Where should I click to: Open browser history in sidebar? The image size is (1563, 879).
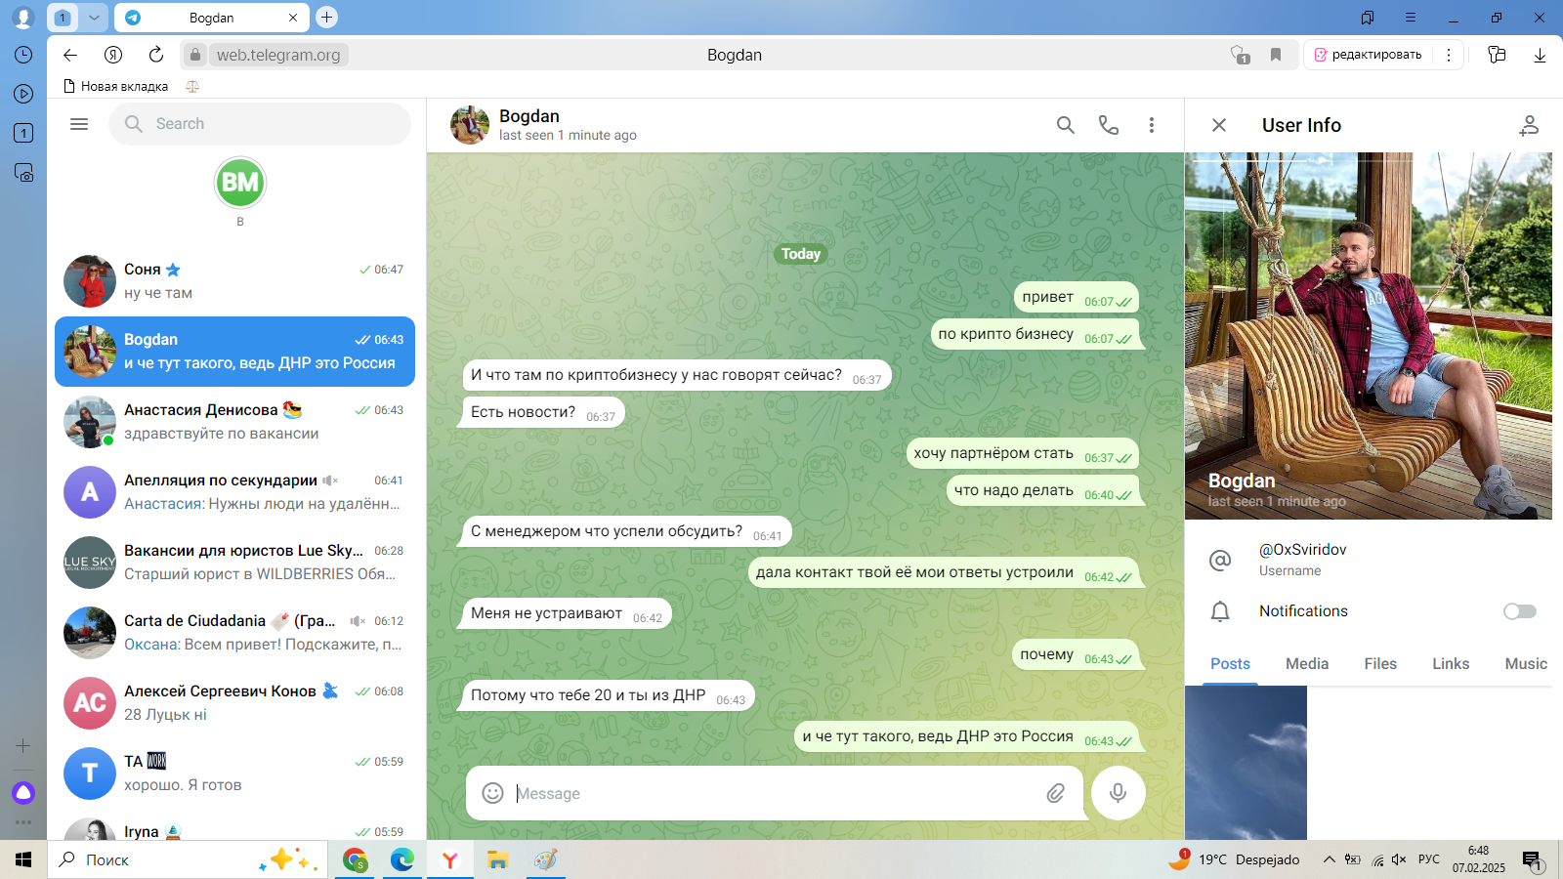click(x=23, y=55)
